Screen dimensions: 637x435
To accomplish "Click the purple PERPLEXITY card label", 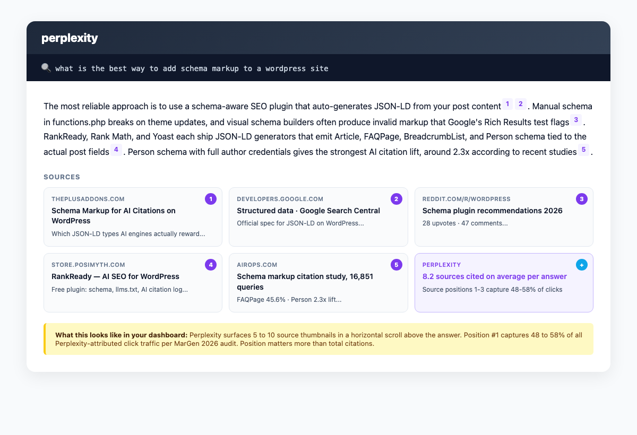I will (442, 265).
